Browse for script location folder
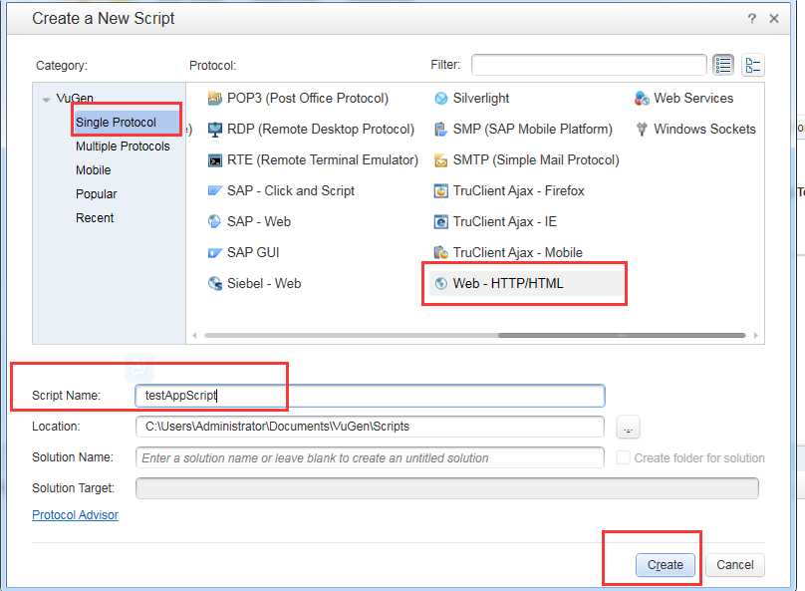 pos(628,428)
